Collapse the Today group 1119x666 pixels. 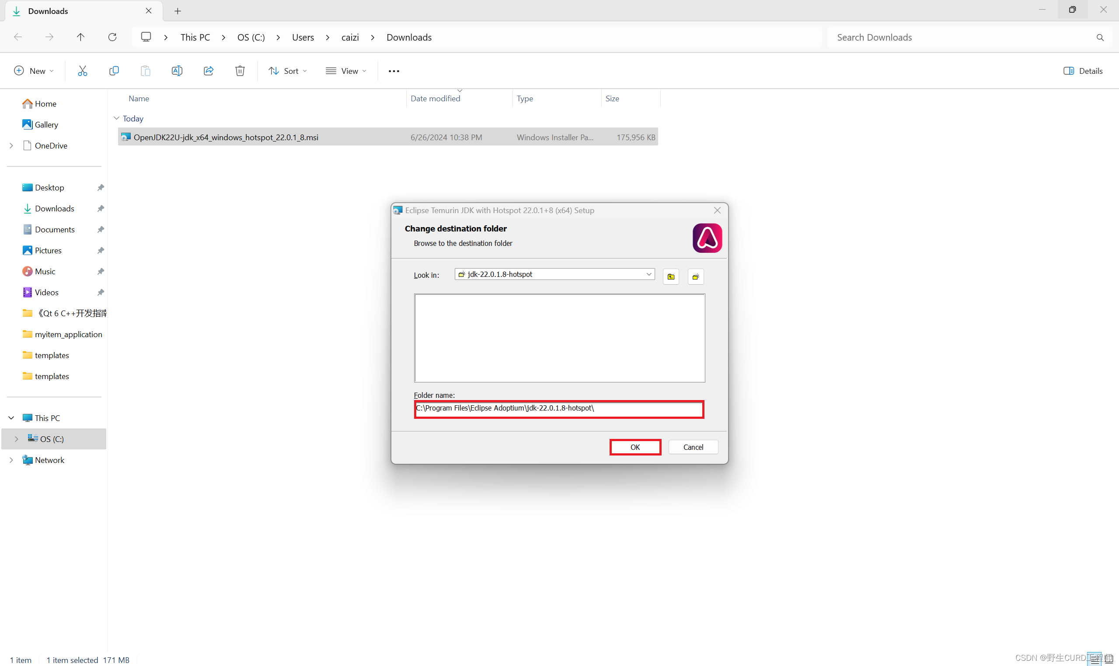tap(116, 118)
